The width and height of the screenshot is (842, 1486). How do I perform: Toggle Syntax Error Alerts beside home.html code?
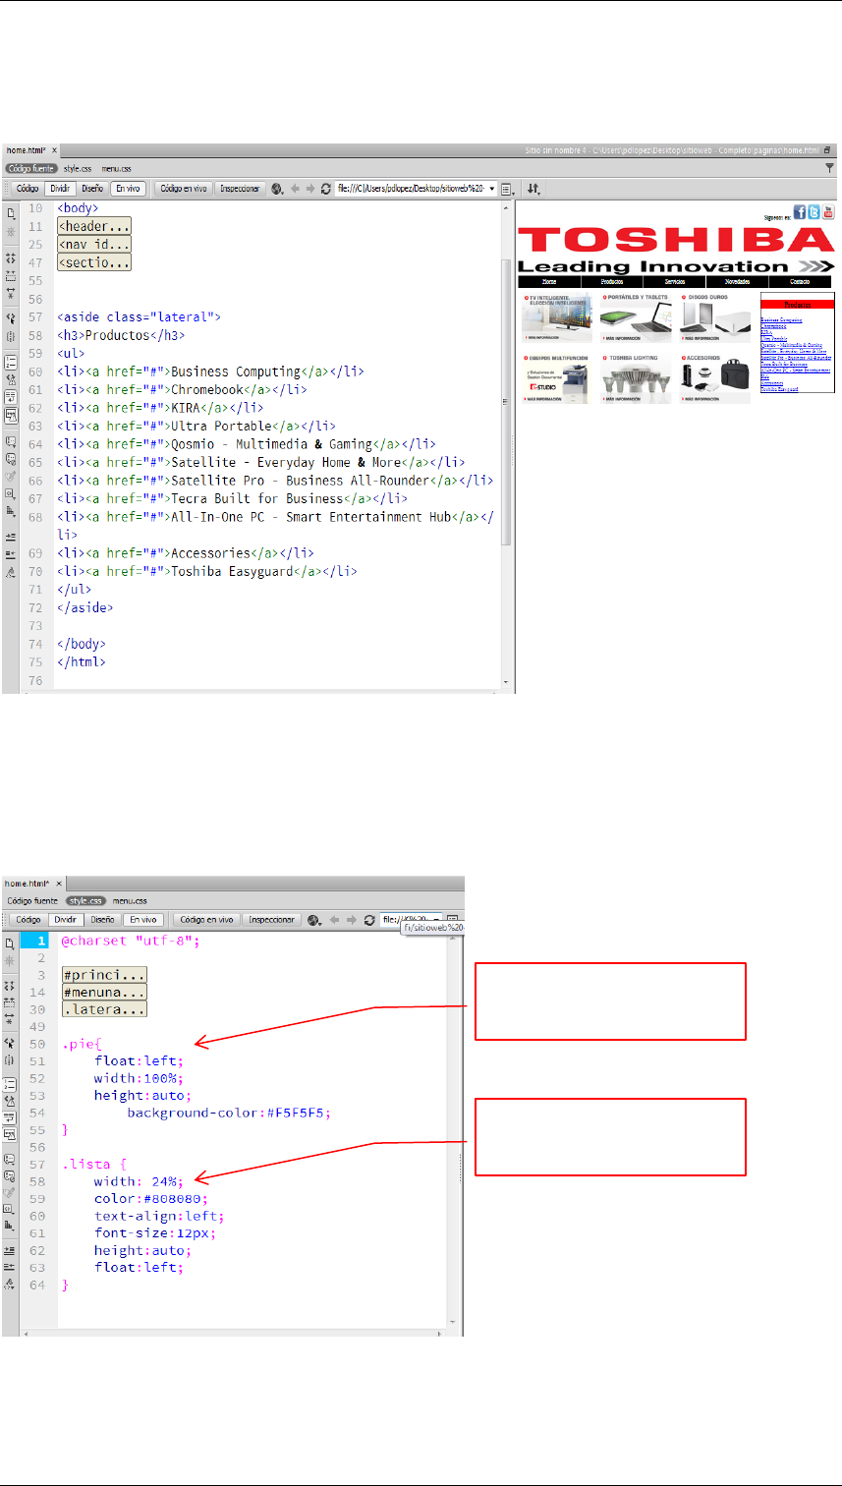(11, 414)
